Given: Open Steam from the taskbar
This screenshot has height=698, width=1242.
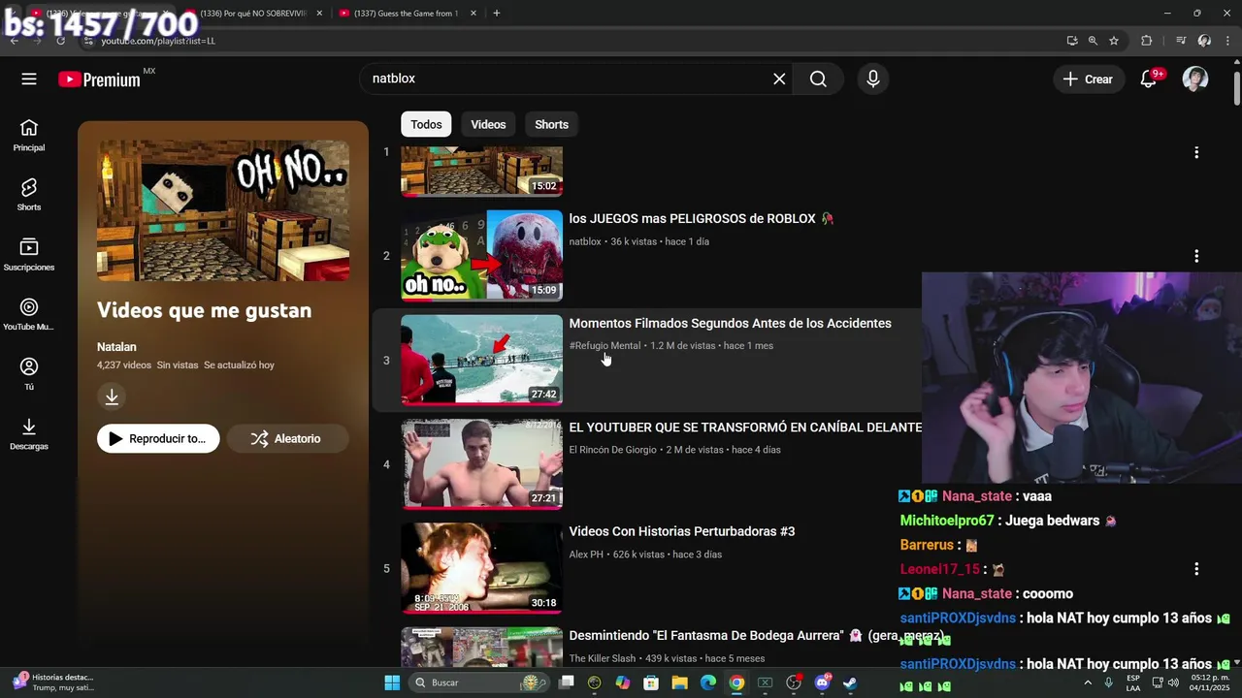Looking at the screenshot, I should (850, 682).
